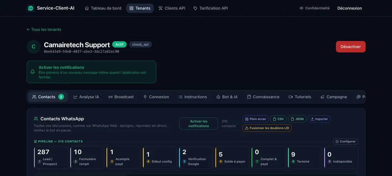392x176 pixels.
Task: Click Déconnexion to log out
Action: point(350,8)
